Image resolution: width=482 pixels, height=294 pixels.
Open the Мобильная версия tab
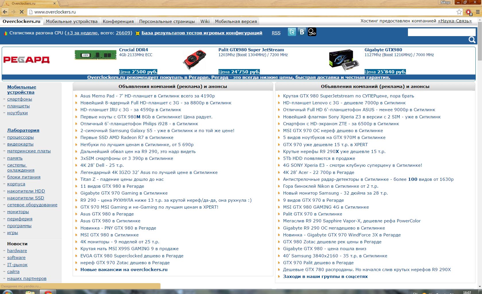click(236, 21)
